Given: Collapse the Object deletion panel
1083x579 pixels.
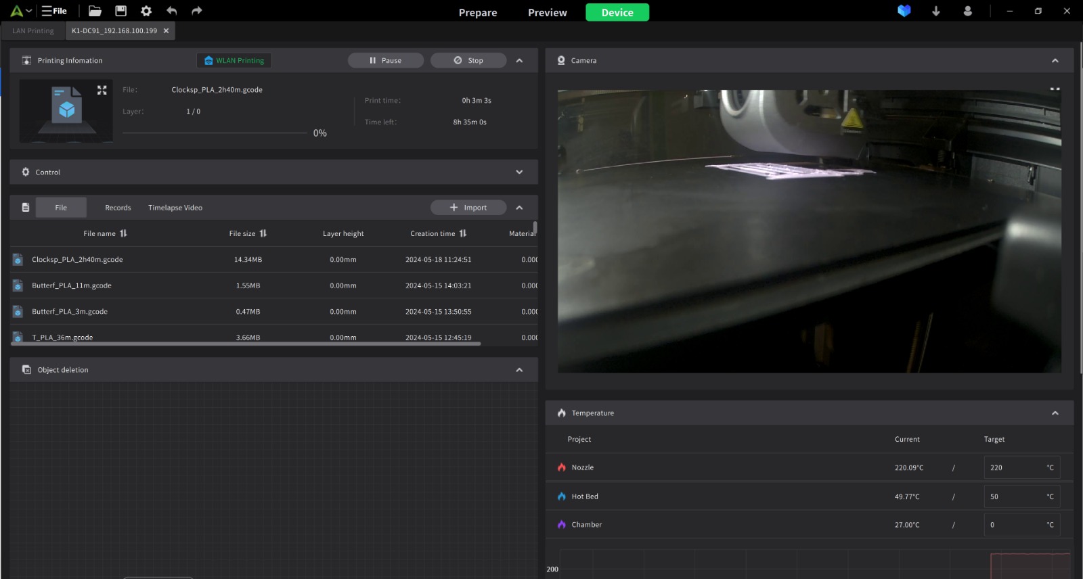Looking at the screenshot, I should tap(519, 370).
